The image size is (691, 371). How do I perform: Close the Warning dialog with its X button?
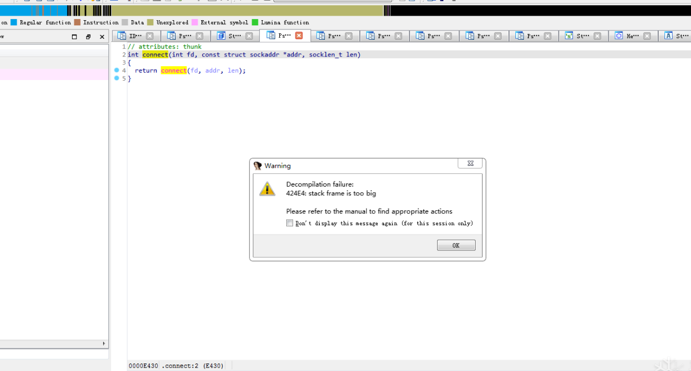470,164
